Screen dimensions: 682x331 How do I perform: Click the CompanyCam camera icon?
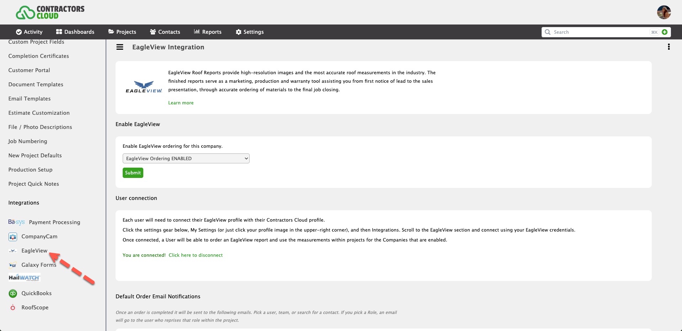(13, 237)
